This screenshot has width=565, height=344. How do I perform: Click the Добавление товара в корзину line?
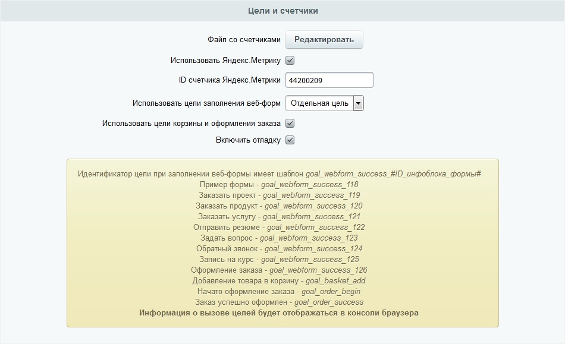279,281
